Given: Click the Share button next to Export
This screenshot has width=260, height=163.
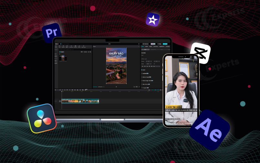Looking at the screenshot, I should coord(159,44).
